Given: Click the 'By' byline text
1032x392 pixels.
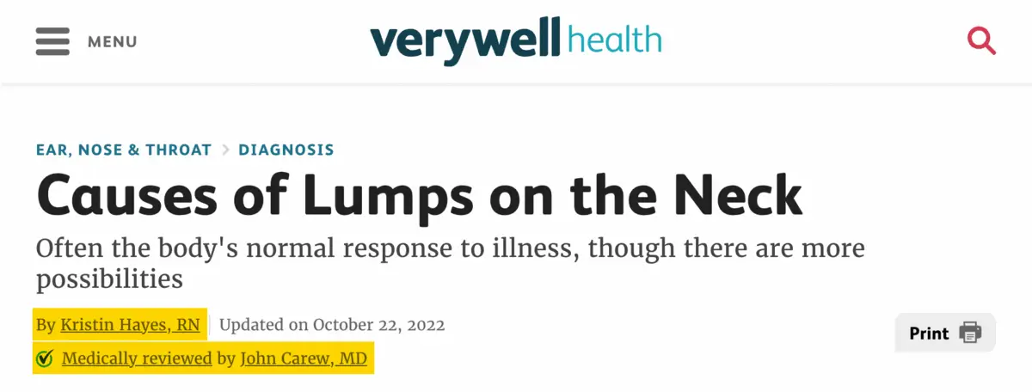Looking at the screenshot, I should pyautogui.click(x=46, y=326).
